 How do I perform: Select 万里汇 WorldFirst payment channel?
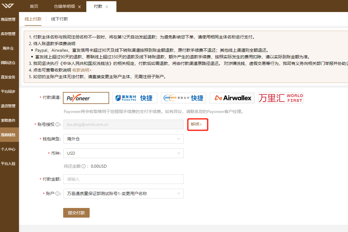pos(281,98)
